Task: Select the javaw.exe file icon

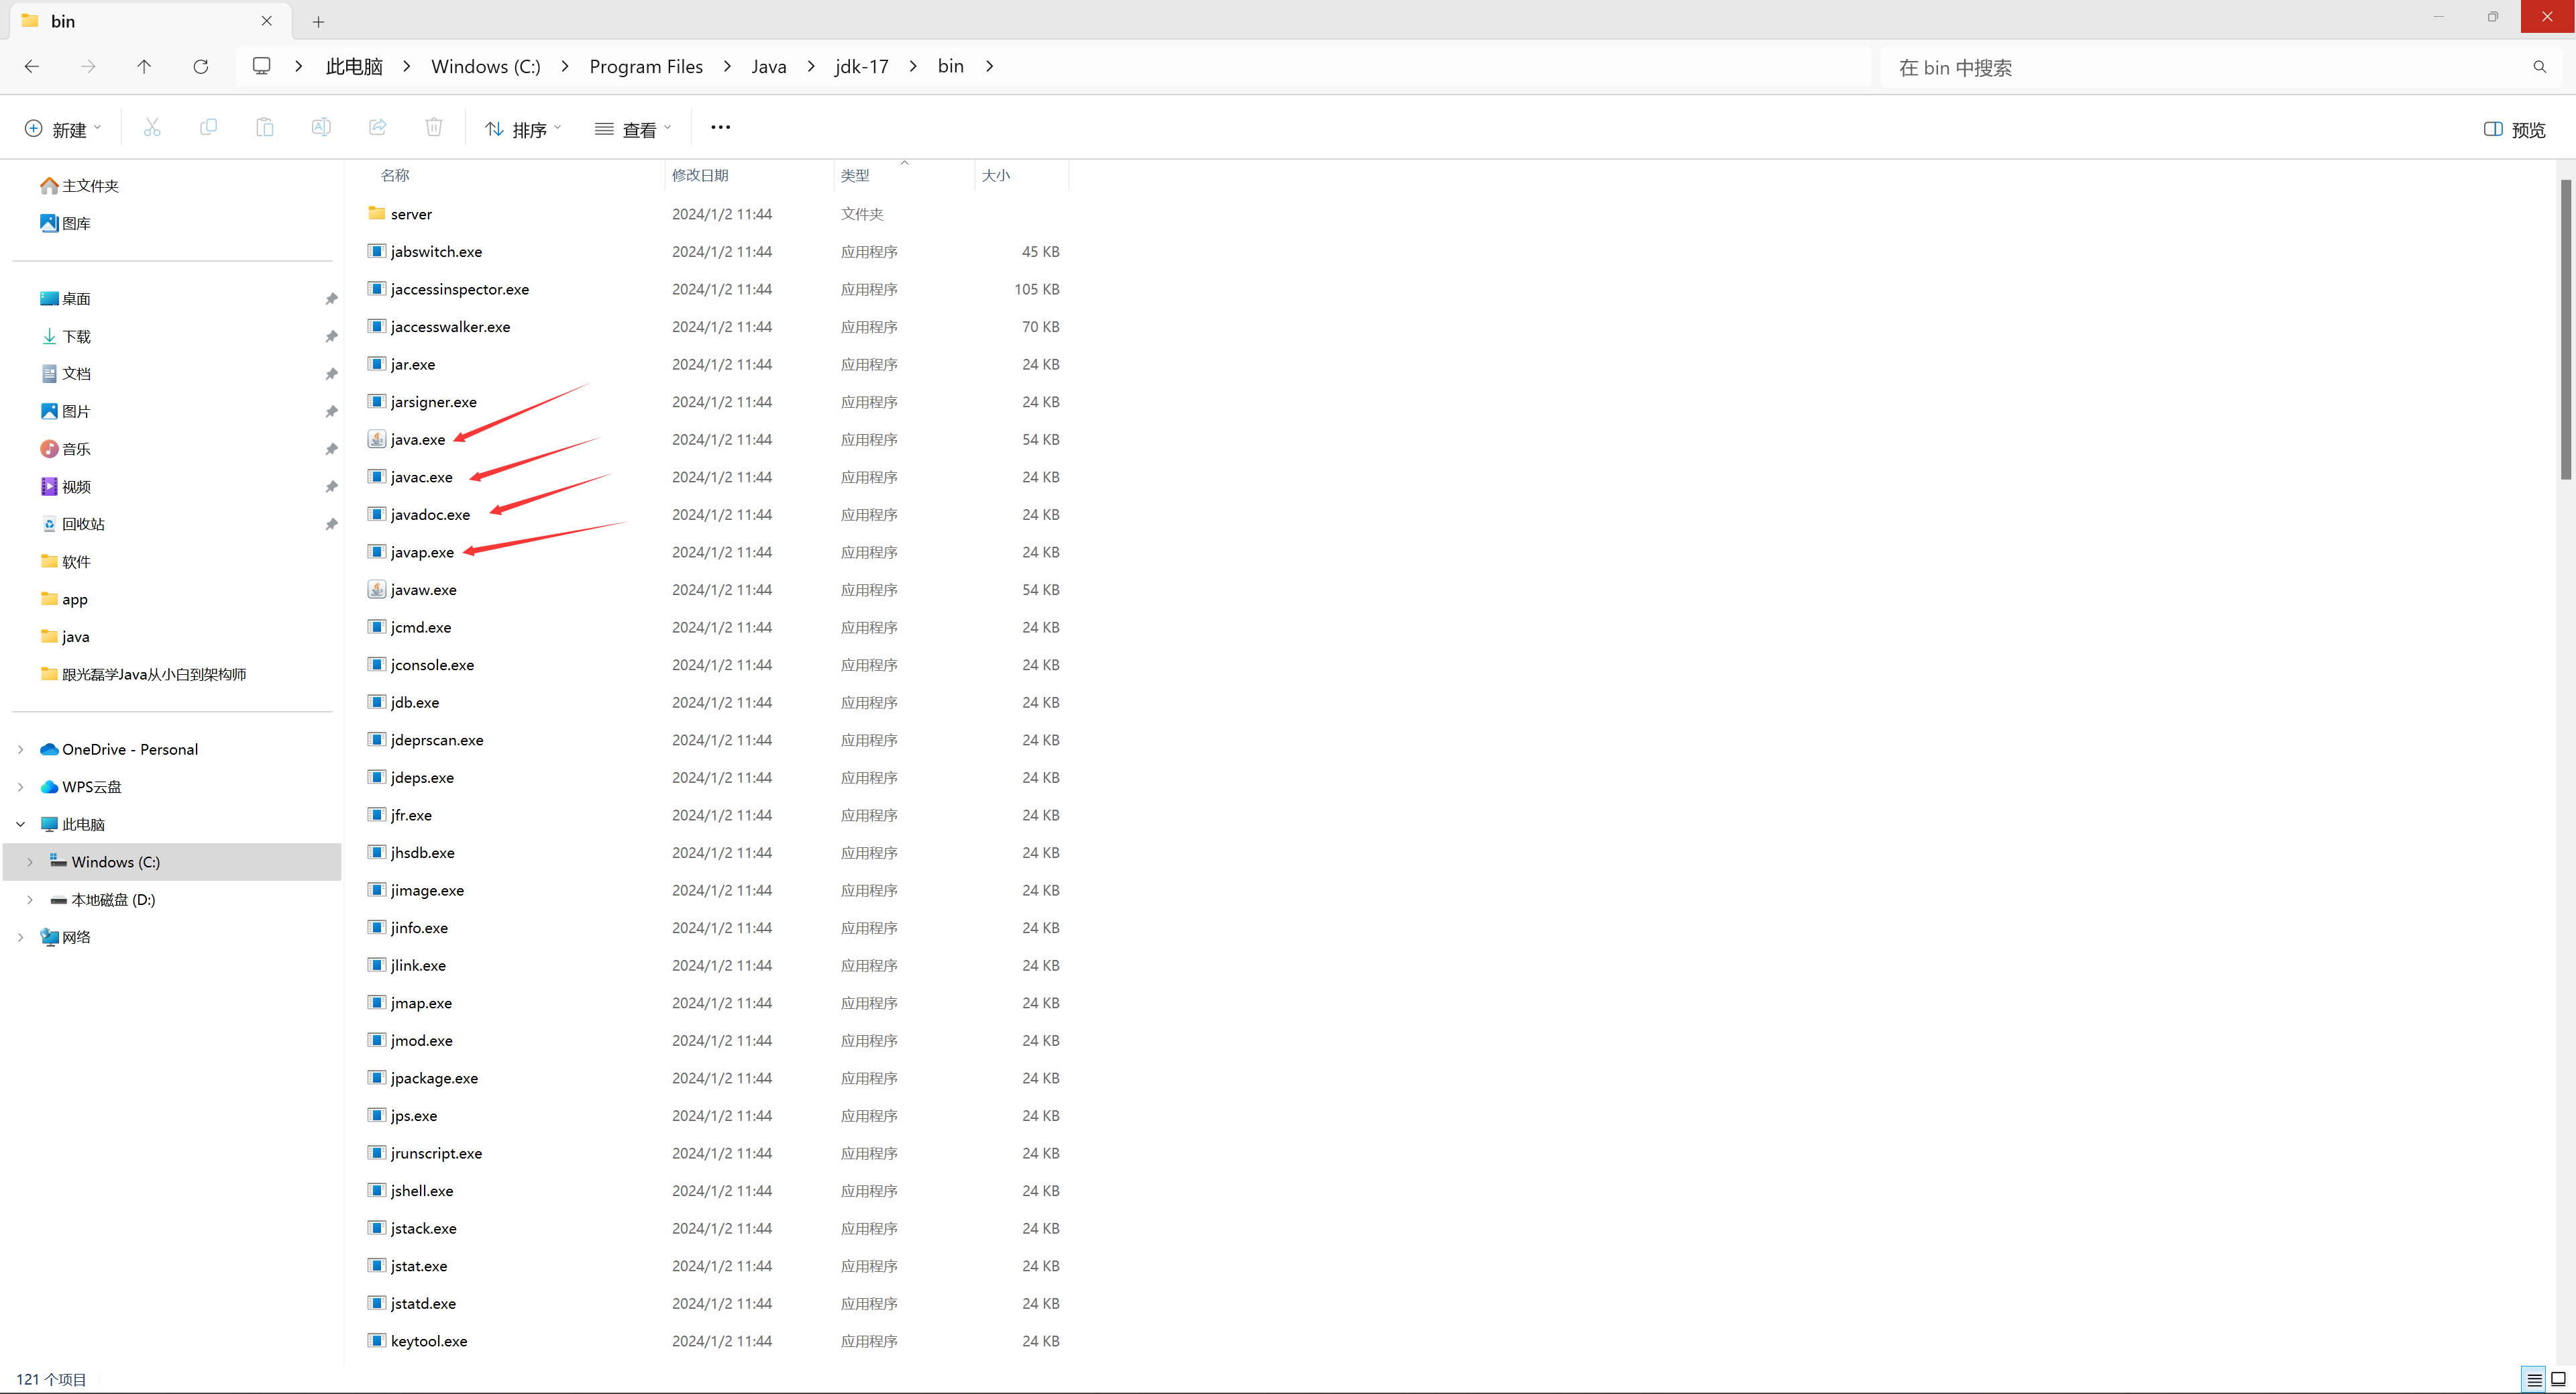Action: click(x=377, y=589)
